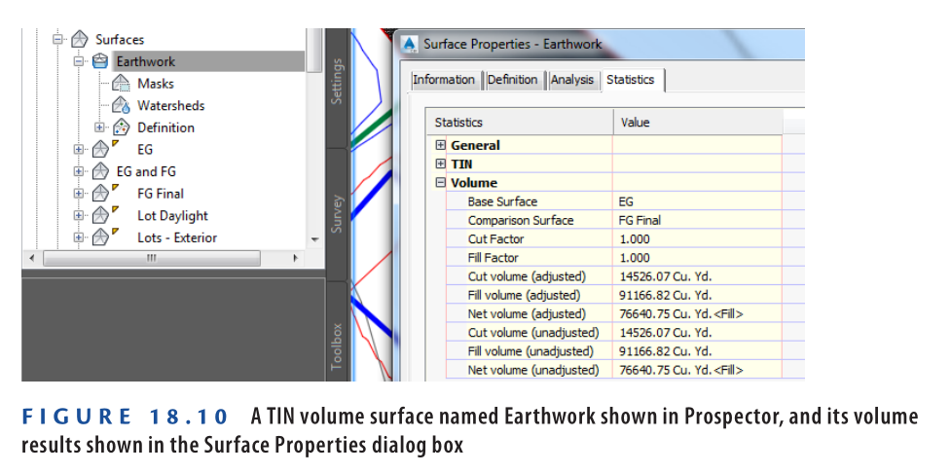The image size is (951, 473).
Task: Click the Lot Daylight surface icon
Action: pos(100,216)
